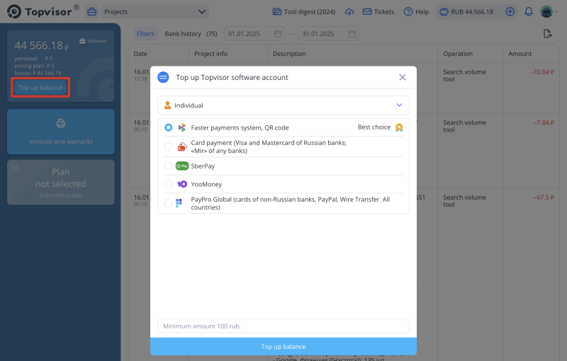Open Help from the top bar
The width and height of the screenshot is (567, 361).
pyautogui.click(x=416, y=12)
